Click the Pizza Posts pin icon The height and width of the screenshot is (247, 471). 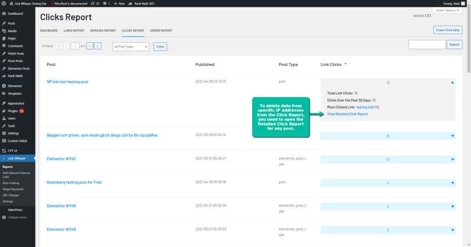click(x=4, y=61)
